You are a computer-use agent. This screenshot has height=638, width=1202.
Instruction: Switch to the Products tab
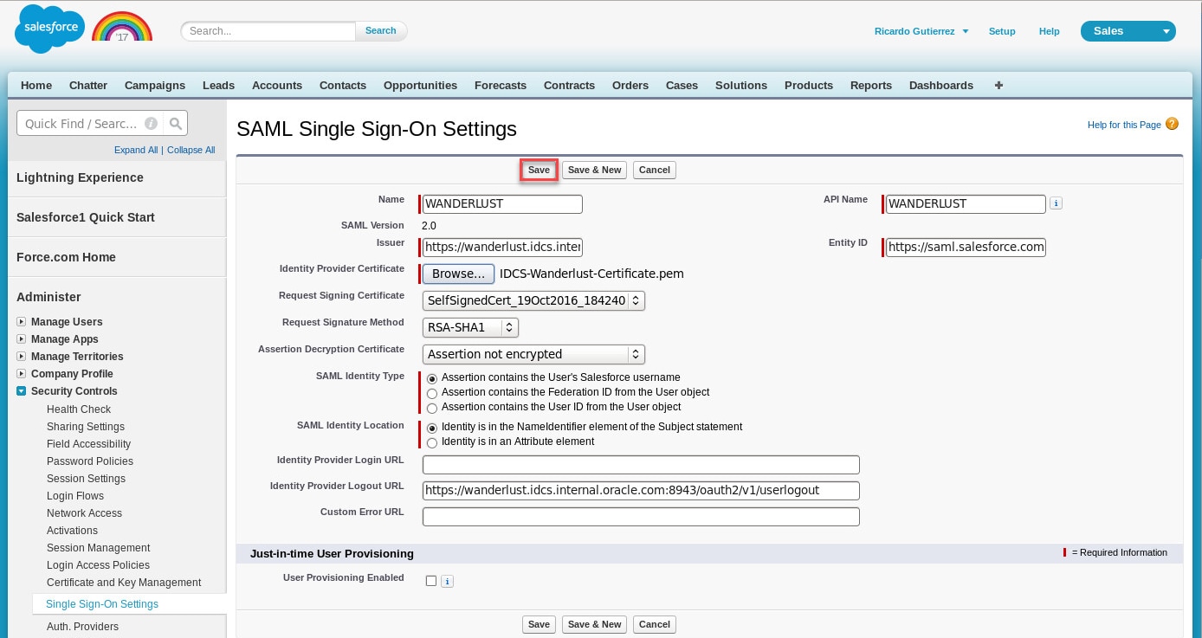(x=809, y=85)
